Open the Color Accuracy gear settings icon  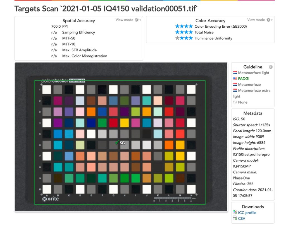(268, 20)
